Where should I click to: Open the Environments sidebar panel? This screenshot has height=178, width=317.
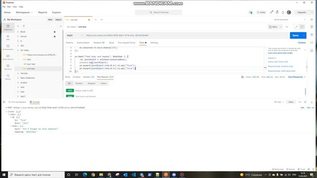pyautogui.click(x=8, y=47)
